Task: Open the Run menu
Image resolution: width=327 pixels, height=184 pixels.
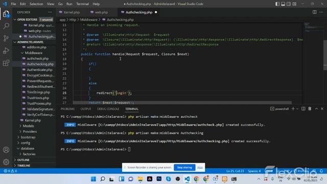Action: tap(69, 4)
